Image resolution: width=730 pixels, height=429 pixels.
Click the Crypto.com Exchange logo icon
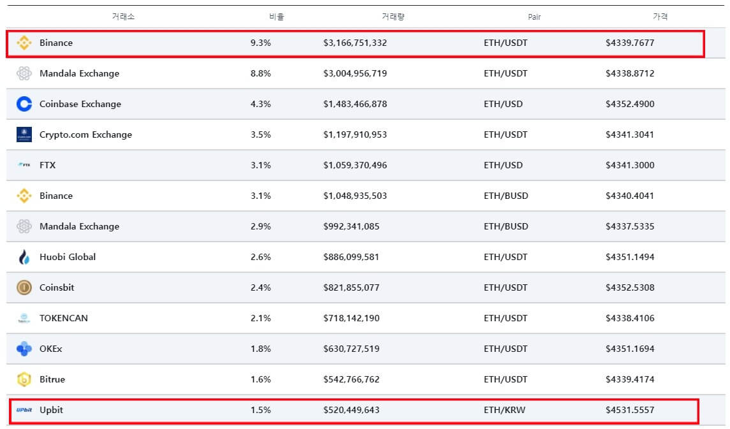pos(24,135)
